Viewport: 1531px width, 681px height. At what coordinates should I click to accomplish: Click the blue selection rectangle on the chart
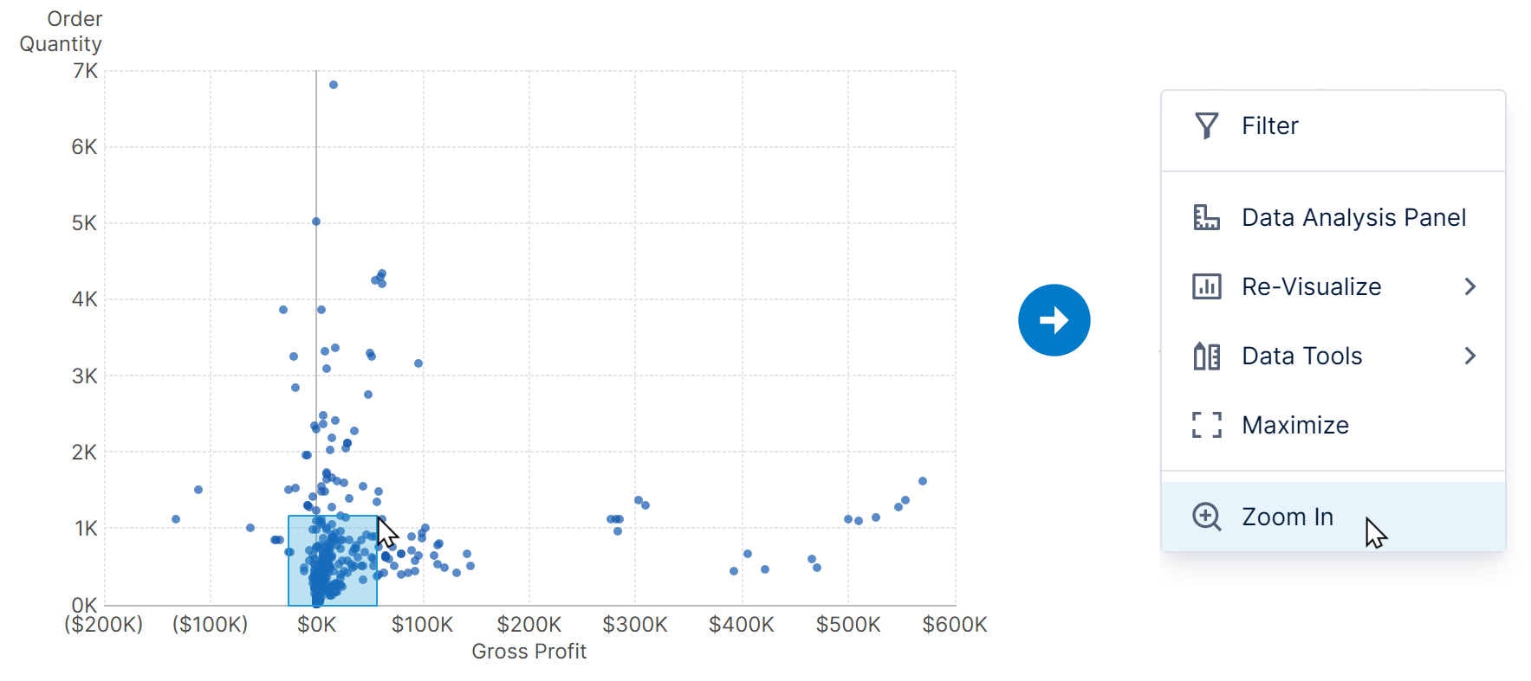333,561
